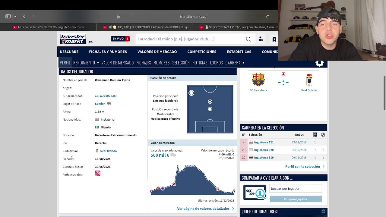Screen dimensions: 386x217
Task: Open the Instagram social media icon
Action: pos(98,173)
